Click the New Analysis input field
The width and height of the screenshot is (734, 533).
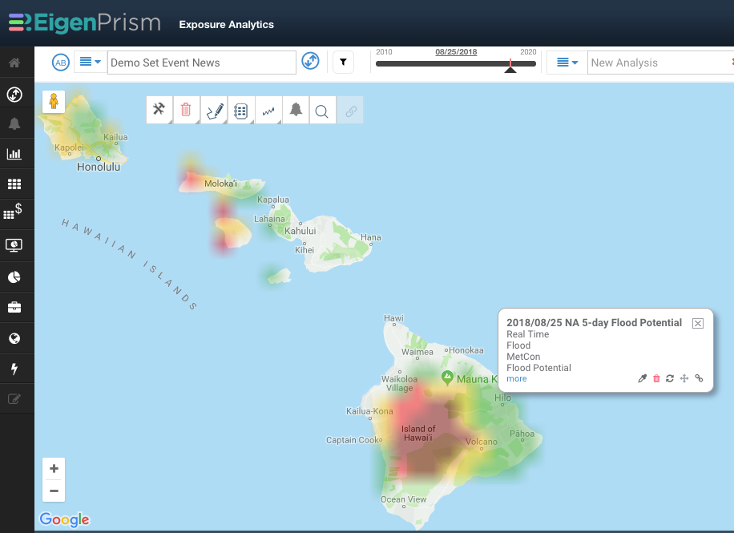coord(660,63)
